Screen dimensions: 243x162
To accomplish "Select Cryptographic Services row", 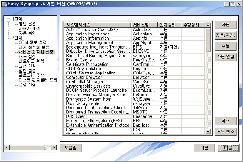I will 134,86.
